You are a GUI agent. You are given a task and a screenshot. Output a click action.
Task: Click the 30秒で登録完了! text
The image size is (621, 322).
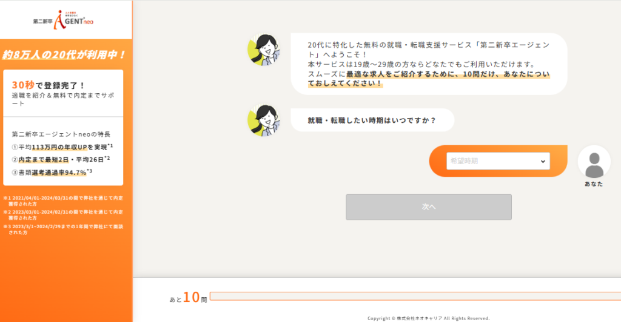pos(49,85)
